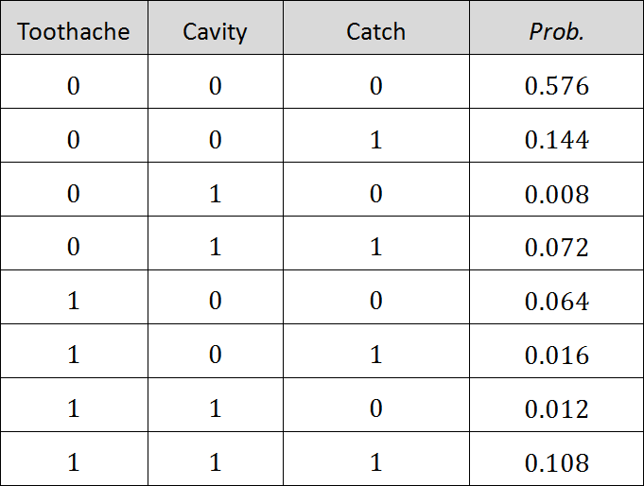Click the 0.108 probability cell
Image resolution: width=644 pixels, height=486 pixels.
click(x=556, y=463)
